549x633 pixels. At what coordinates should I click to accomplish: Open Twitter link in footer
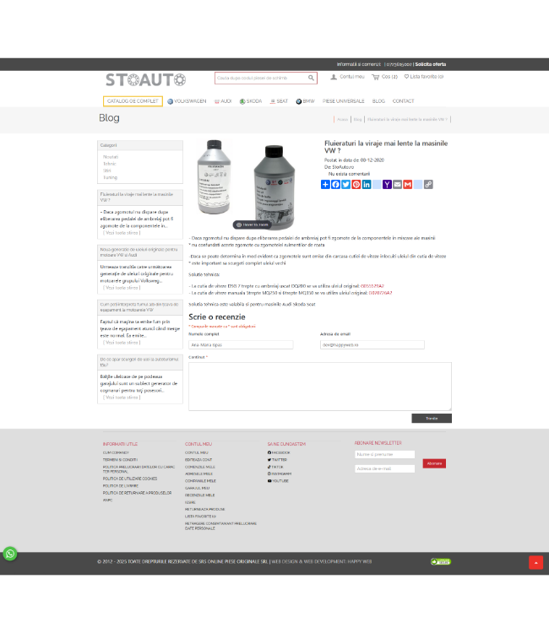click(x=277, y=460)
